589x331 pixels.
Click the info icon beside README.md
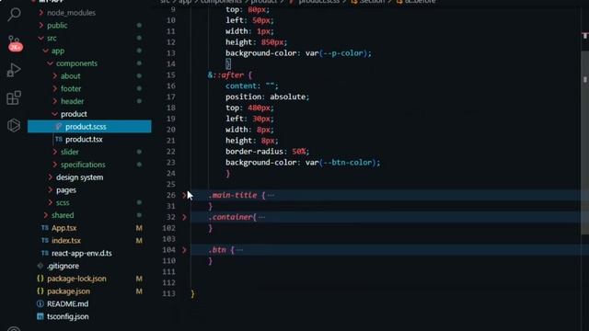coord(40,303)
